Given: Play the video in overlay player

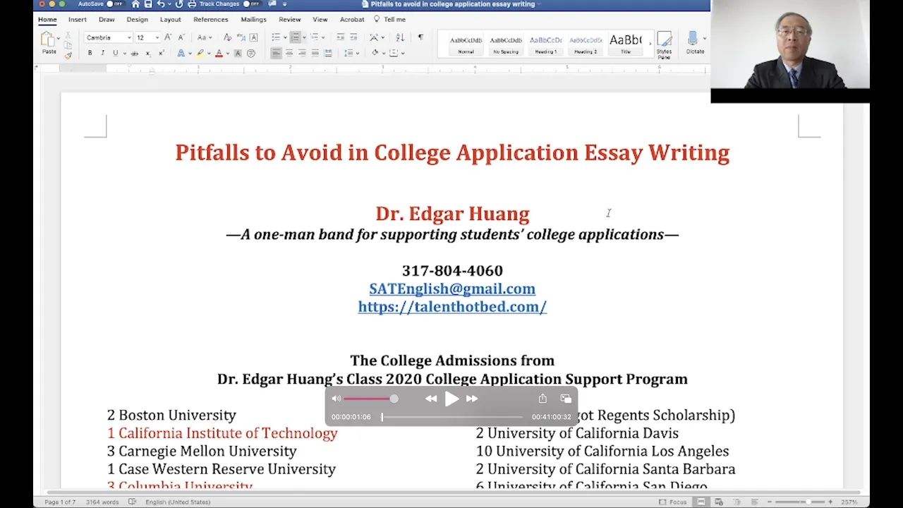Looking at the screenshot, I should pos(451,399).
